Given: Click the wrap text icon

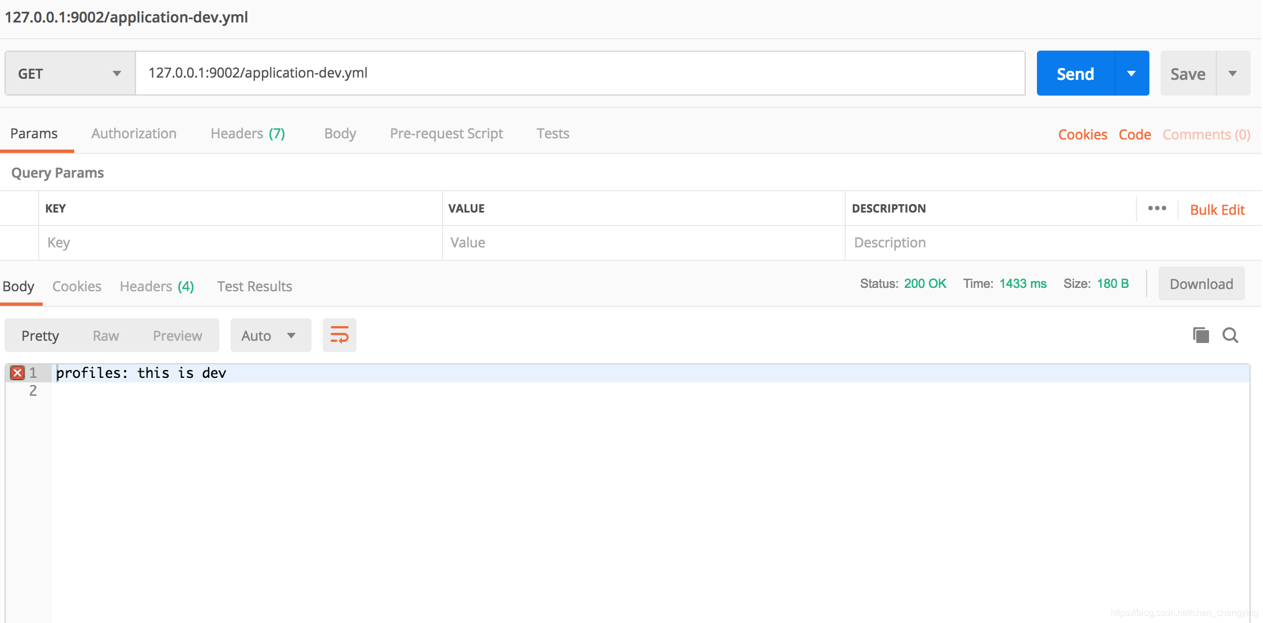Looking at the screenshot, I should [x=339, y=336].
